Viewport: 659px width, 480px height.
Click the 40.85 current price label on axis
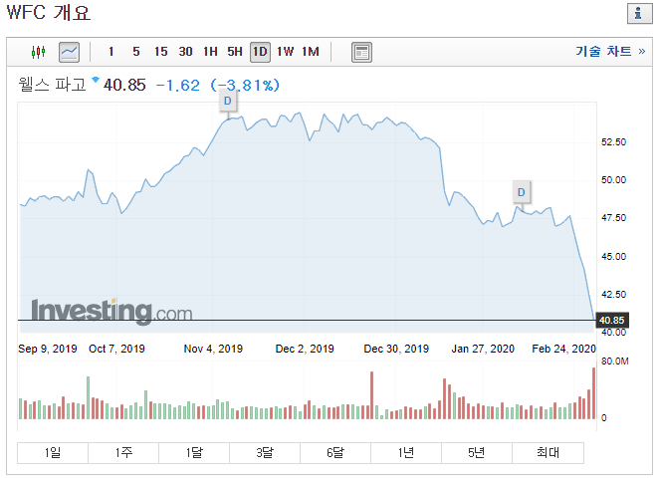[612, 321]
